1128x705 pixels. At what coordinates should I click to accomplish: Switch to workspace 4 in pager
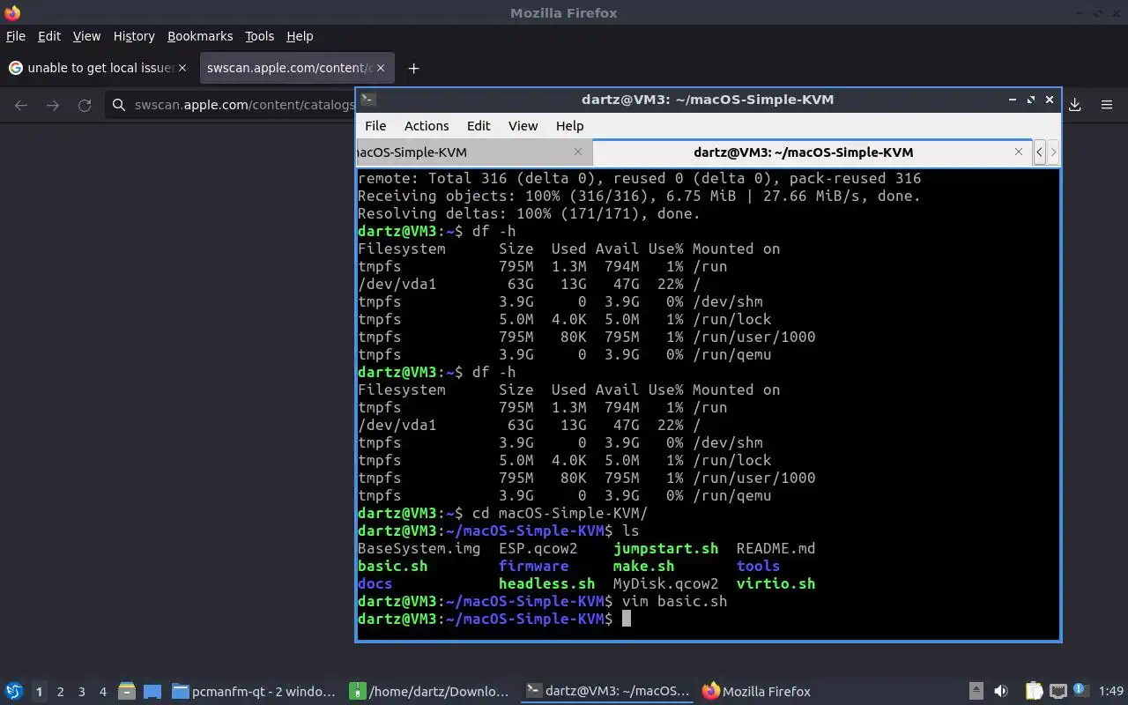click(103, 692)
